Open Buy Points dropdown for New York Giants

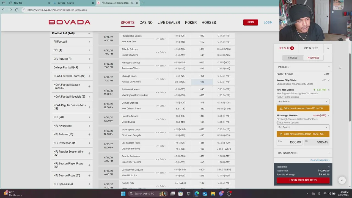303,101
